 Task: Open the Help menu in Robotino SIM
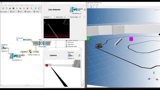(x=97, y=5)
